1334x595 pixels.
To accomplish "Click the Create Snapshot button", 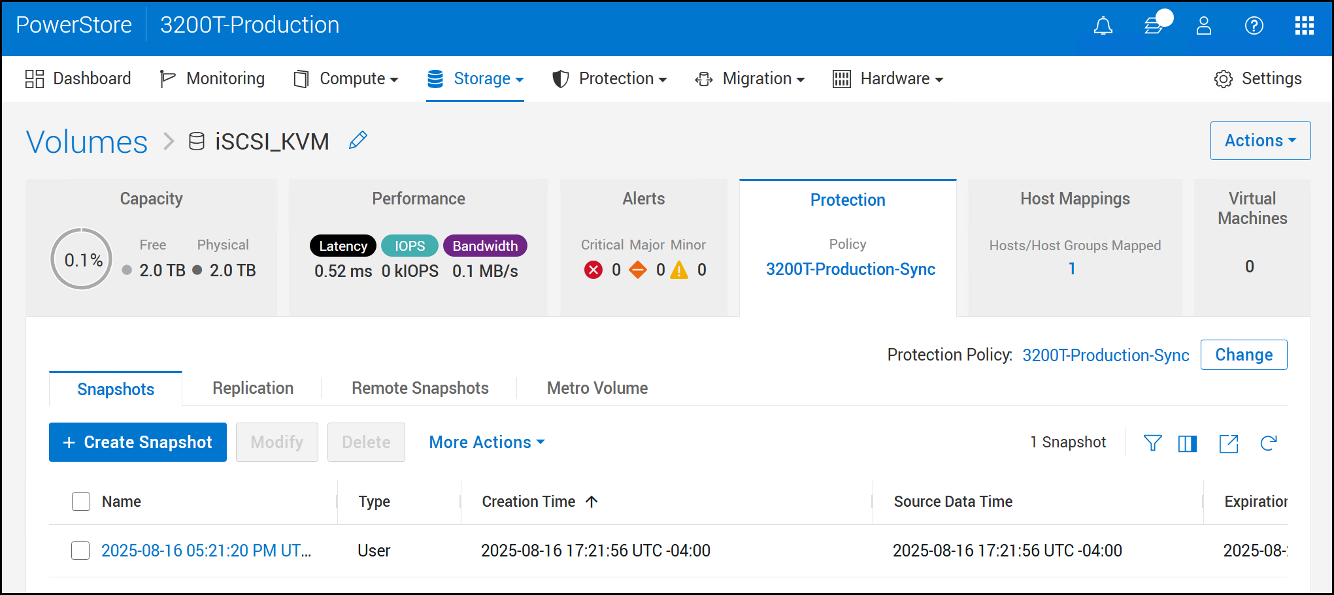I will [138, 442].
